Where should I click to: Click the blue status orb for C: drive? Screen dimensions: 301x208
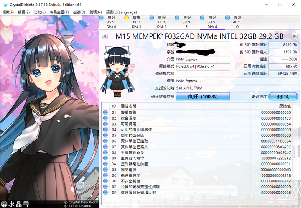click(227, 18)
